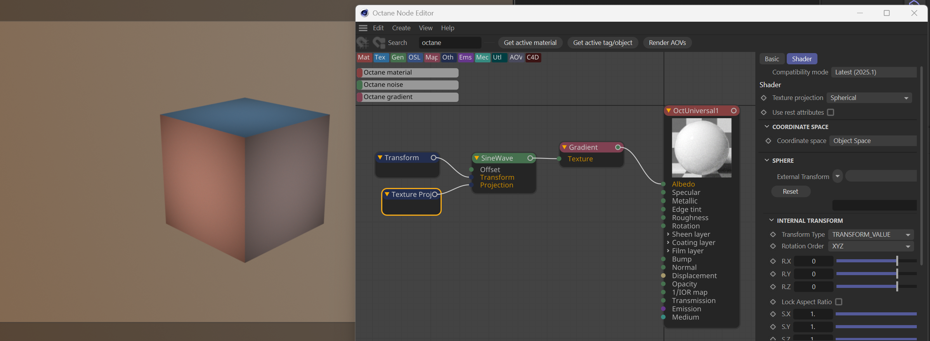
Task: Switch to the Shader tab
Action: [x=802, y=59]
